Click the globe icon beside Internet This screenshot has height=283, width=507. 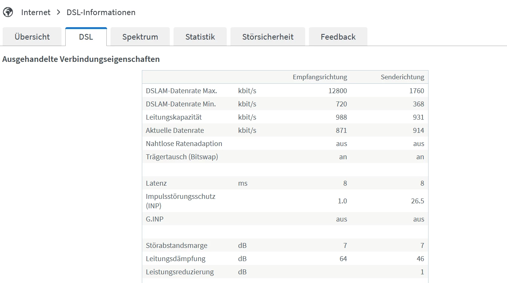point(8,12)
